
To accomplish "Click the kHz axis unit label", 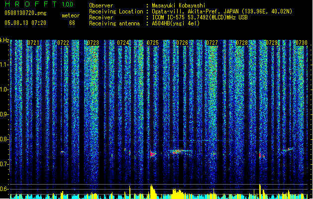I will [4, 40].
